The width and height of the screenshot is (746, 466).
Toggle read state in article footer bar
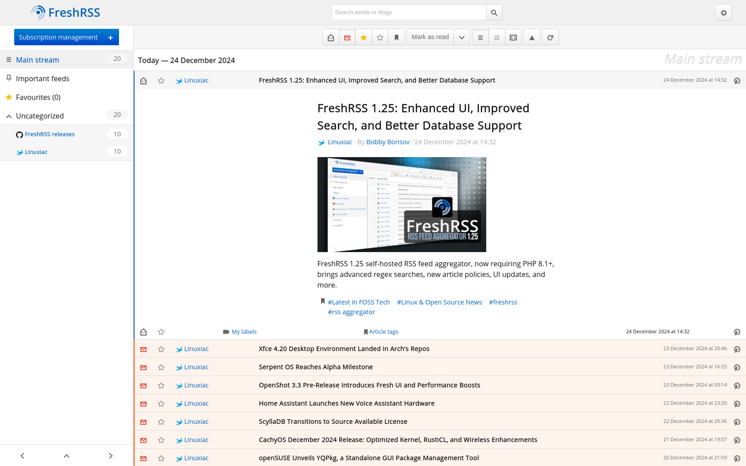143,332
